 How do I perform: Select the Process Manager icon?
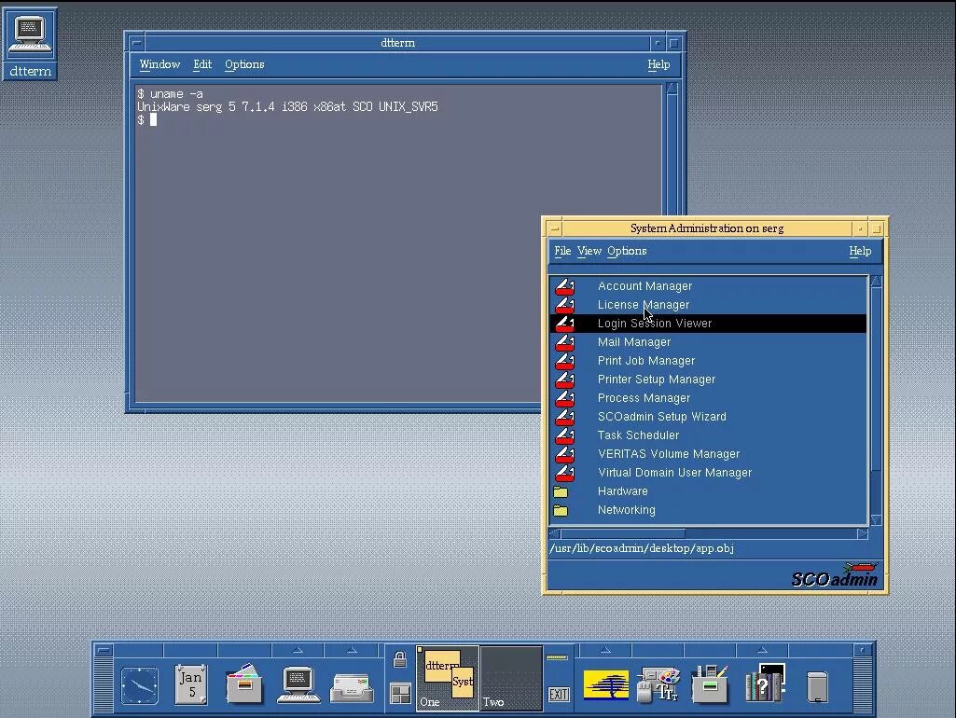tap(564, 398)
